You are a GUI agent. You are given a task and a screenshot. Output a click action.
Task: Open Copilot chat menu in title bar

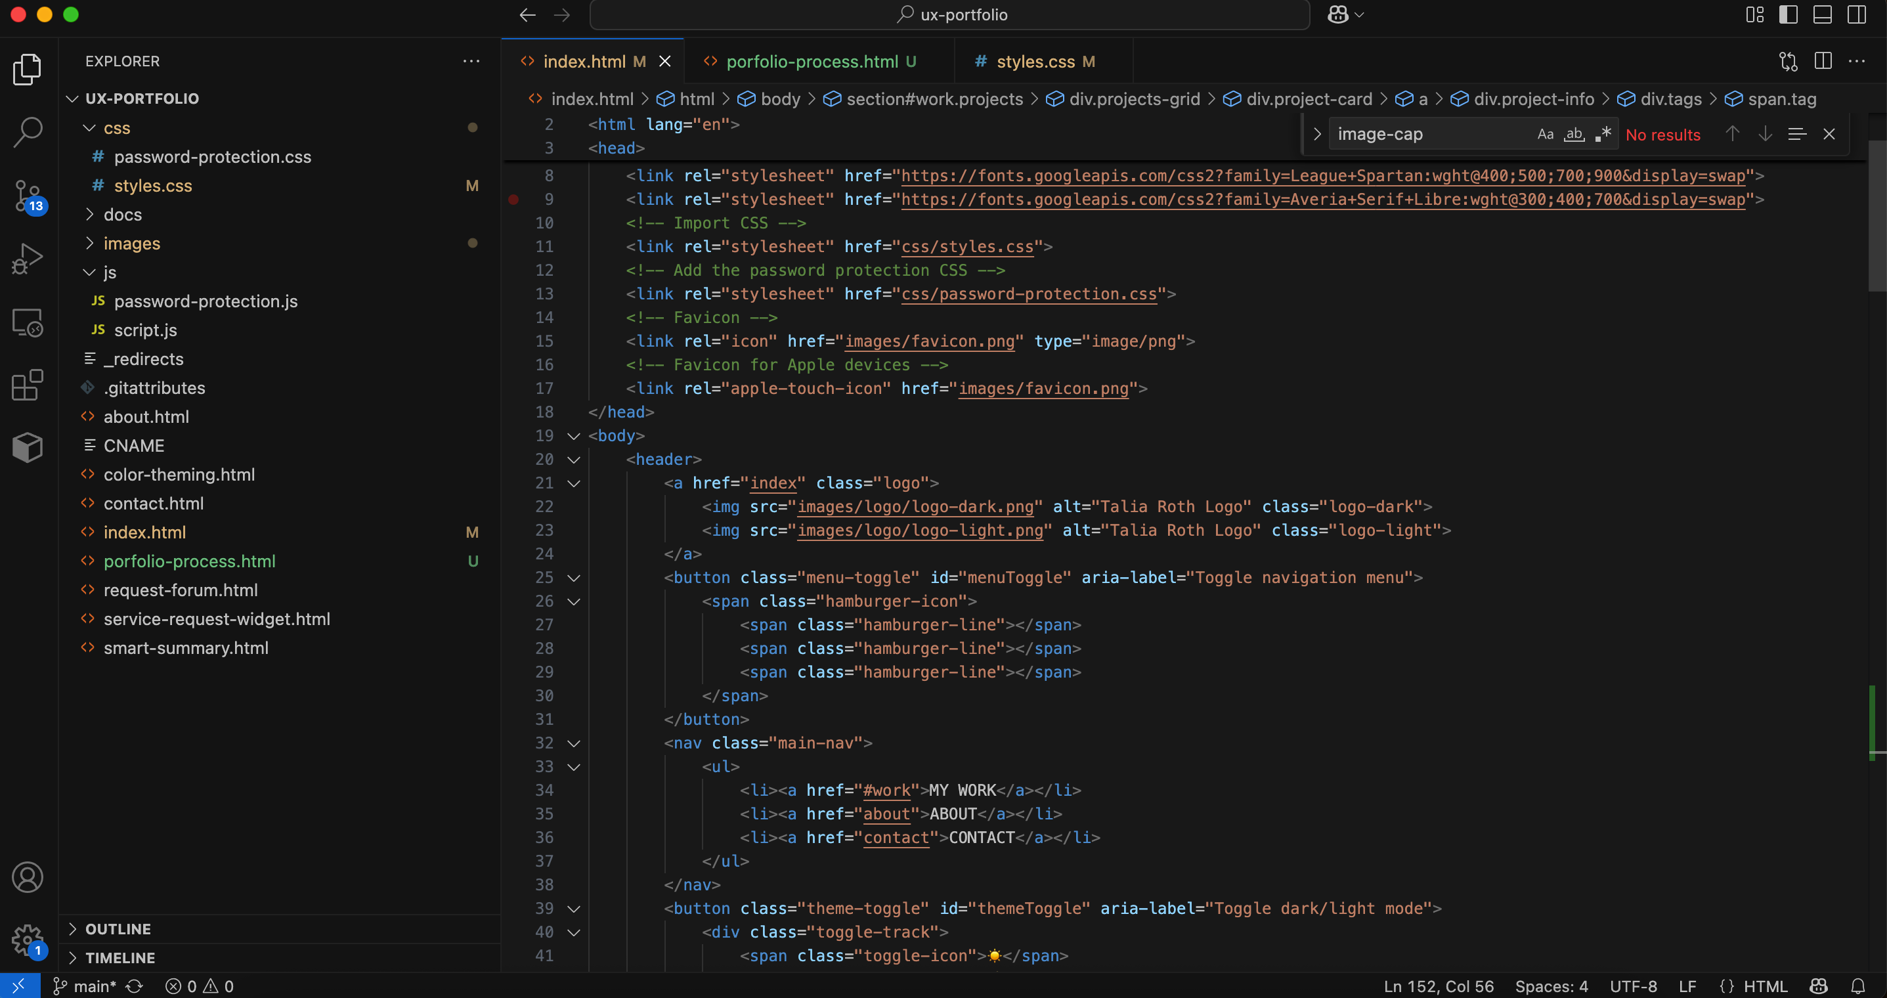[x=1346, y=14]
